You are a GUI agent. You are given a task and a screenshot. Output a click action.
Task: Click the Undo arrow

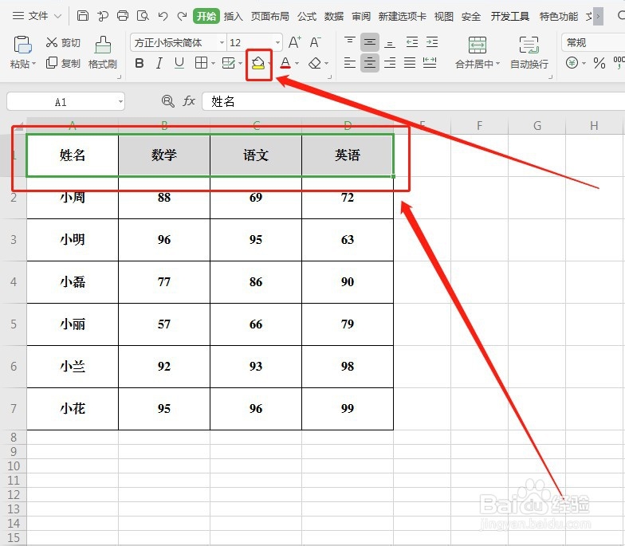163,16
